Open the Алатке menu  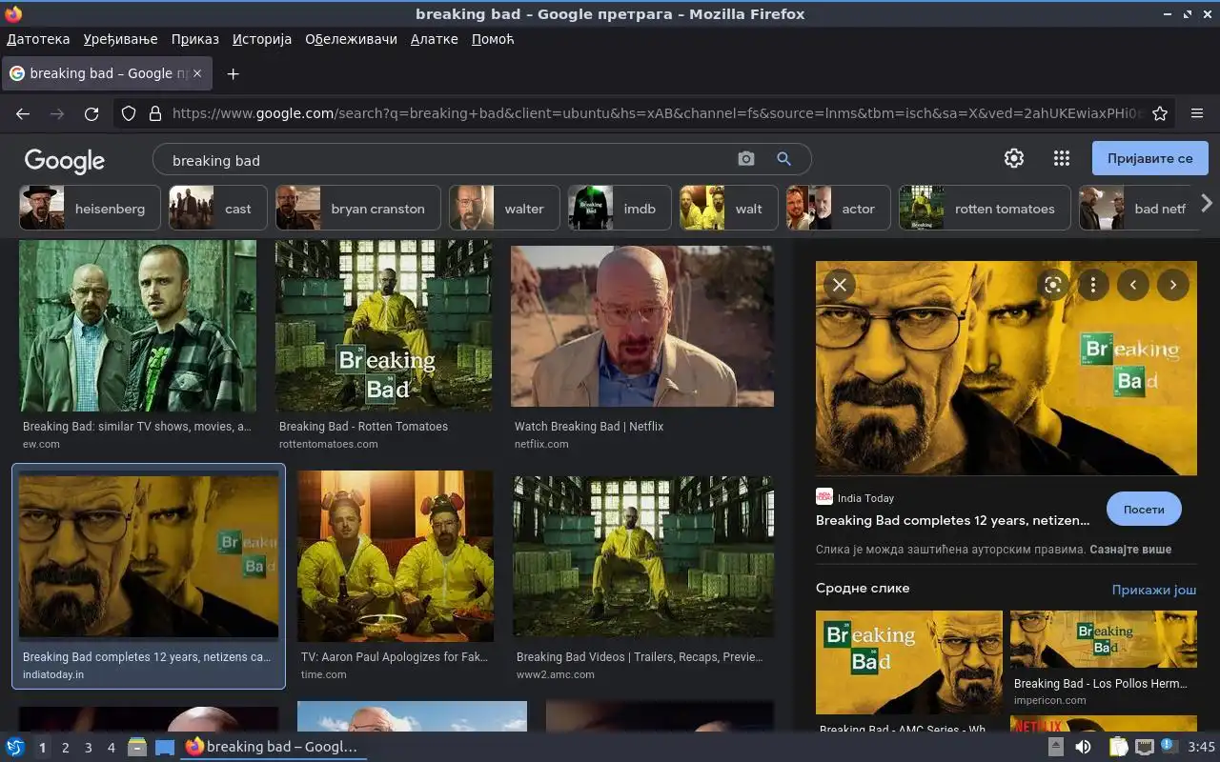[x=434, y=39]
